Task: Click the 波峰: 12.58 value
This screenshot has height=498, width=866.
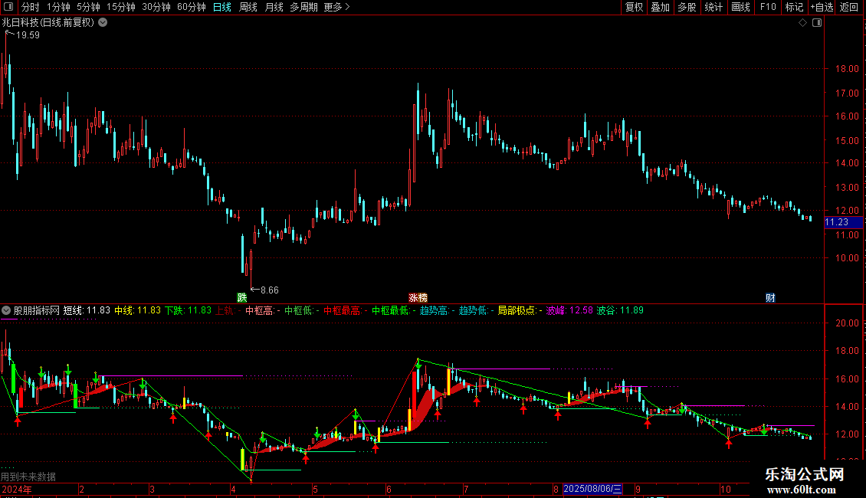Action: pyautogui.click(x=569, y=310)
